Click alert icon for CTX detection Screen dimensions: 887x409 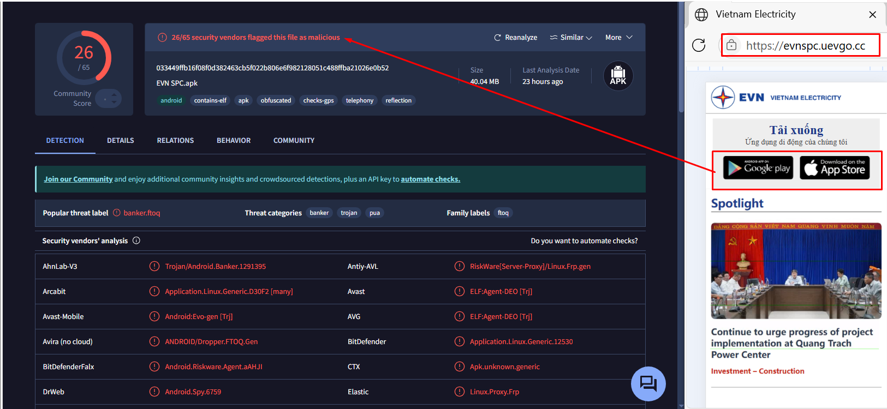point(460,367)
